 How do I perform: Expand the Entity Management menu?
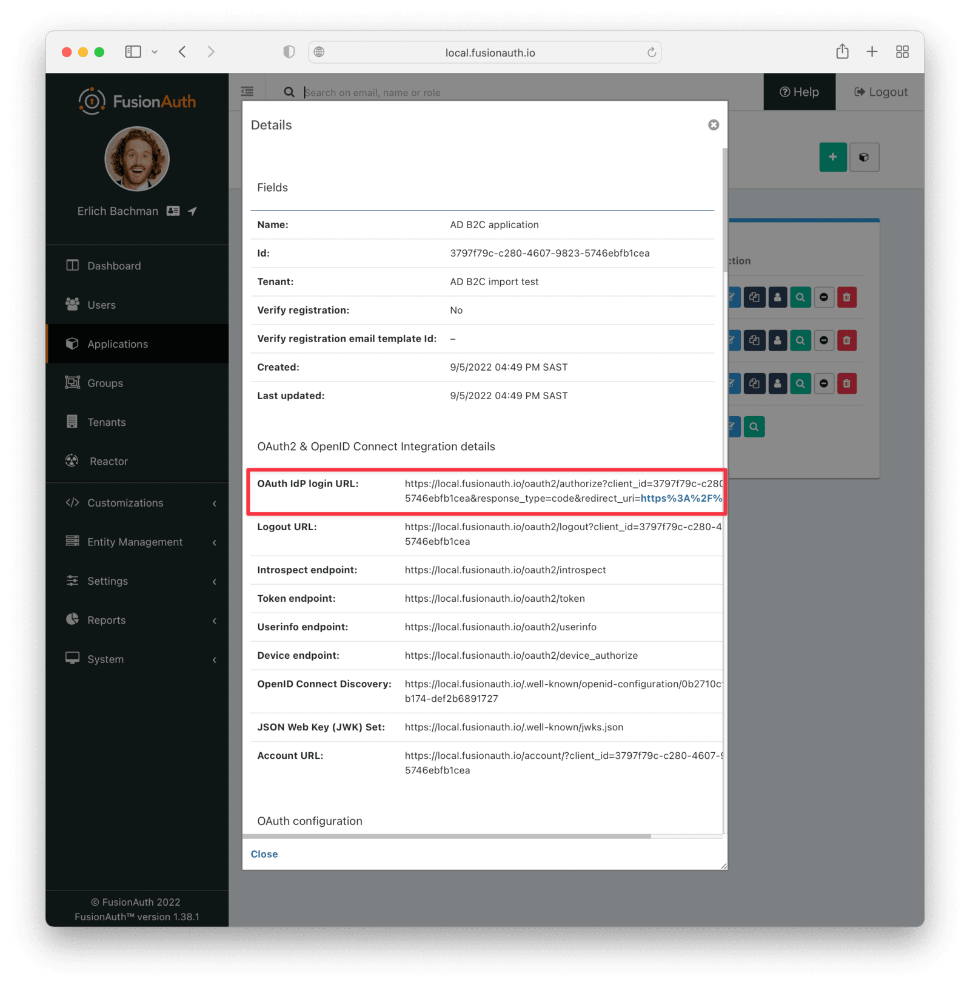tap(137, 542)
